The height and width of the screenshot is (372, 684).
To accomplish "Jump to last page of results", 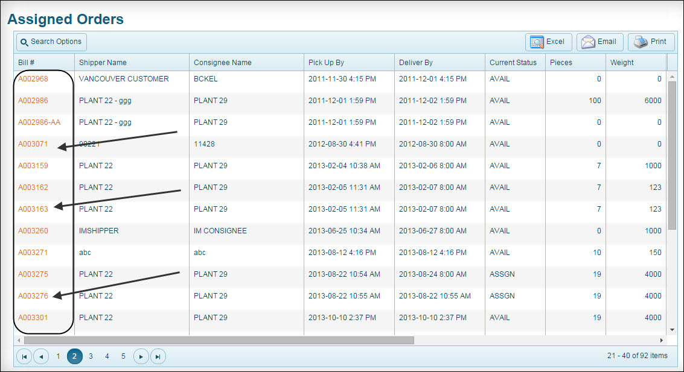I will click(x=158, y=356).
